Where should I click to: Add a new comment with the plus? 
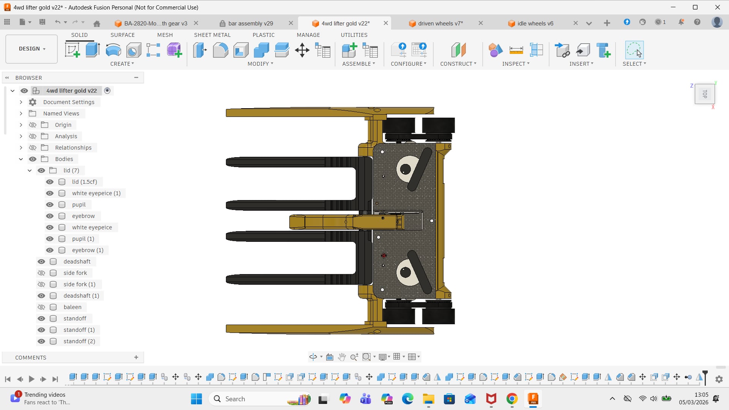(x=136, y=357)
